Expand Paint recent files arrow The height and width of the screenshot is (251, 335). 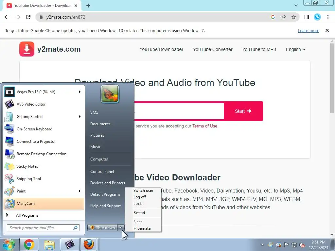pyautogui.click(x=80, y=191)
